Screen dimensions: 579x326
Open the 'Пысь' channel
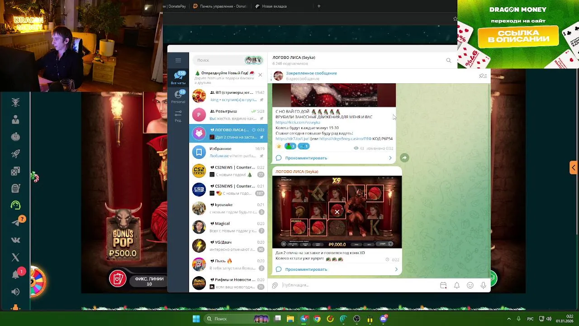pyautogui.click(x=228, y=264)
